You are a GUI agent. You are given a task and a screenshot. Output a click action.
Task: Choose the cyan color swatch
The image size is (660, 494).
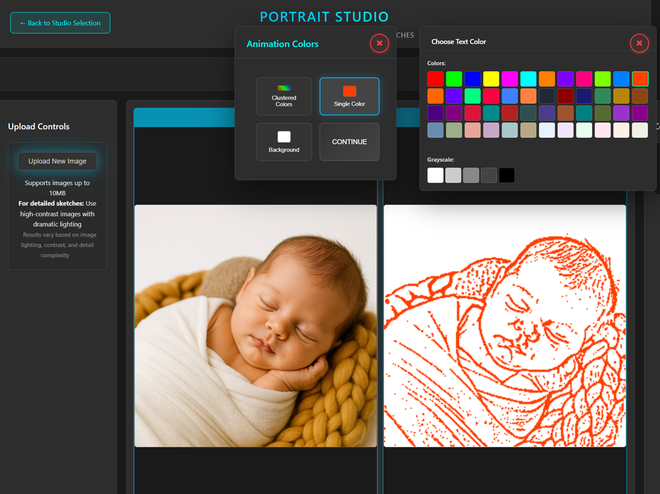528,79
